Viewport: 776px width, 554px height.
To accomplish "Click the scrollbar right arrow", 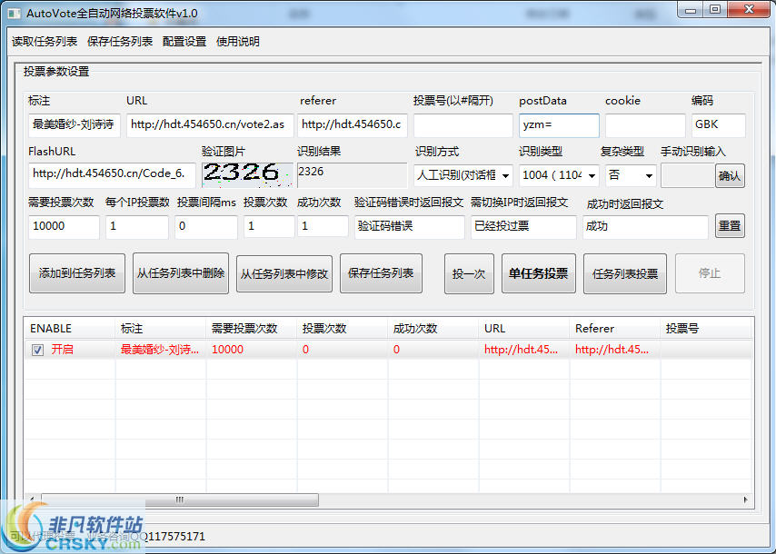I will (746, 500).
